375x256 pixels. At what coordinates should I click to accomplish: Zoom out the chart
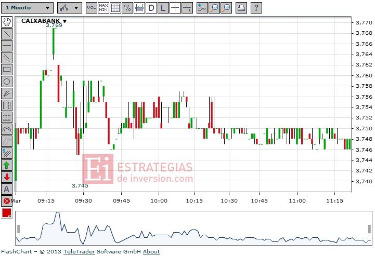(x=214, y=8)
